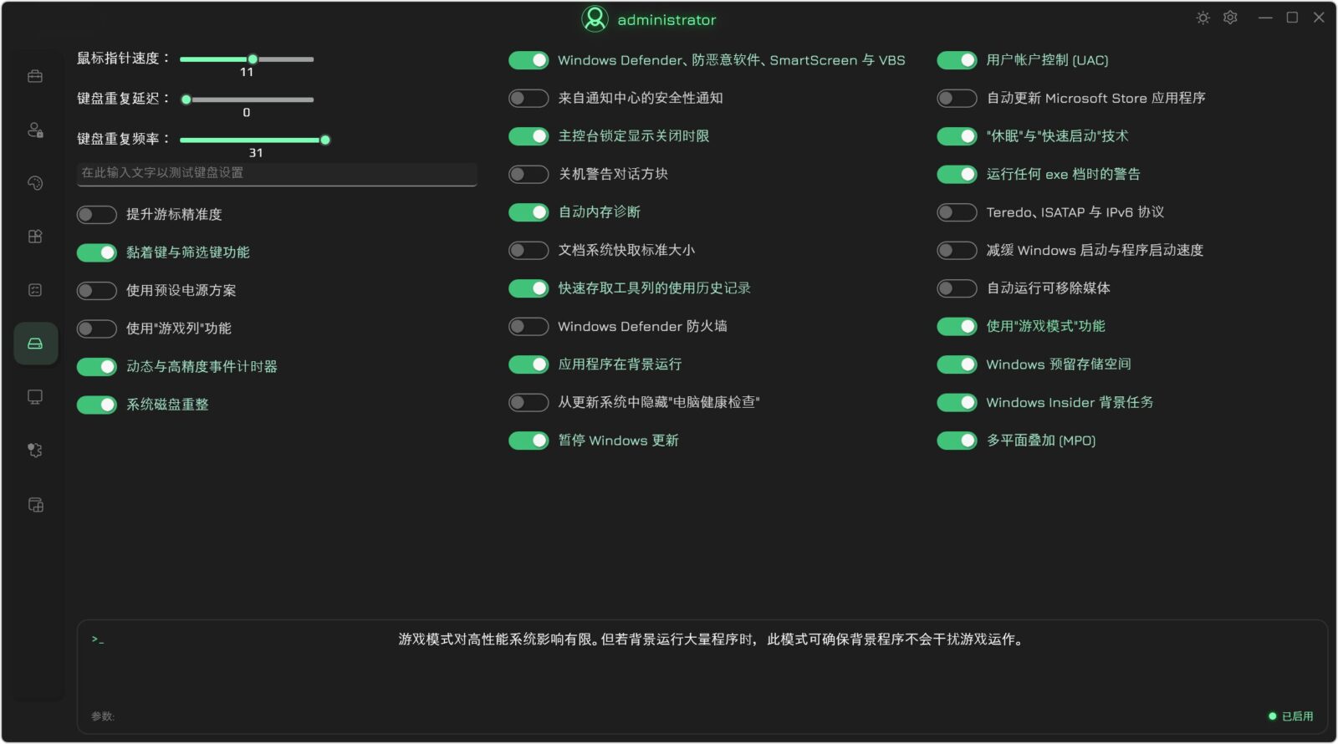Open the apps grid sidebar icon
The width and height of the screenshot is (1338, 744).
pos(35,237)
